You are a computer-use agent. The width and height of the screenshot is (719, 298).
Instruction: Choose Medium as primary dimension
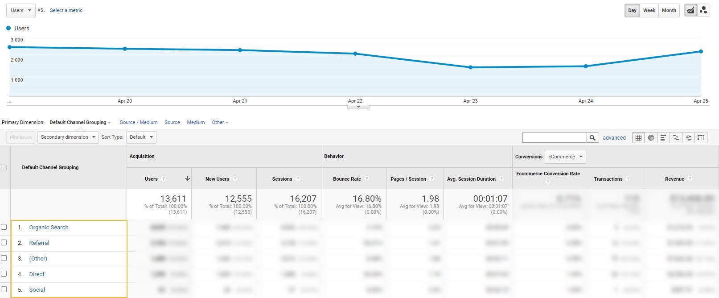(x=196, y=122)
